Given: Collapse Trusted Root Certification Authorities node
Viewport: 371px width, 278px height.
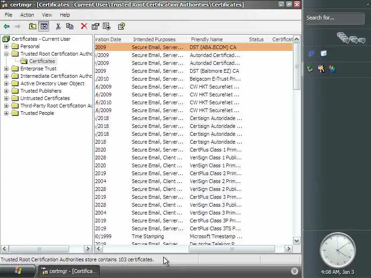Looking at the screenshot, I should click(6, 54).
